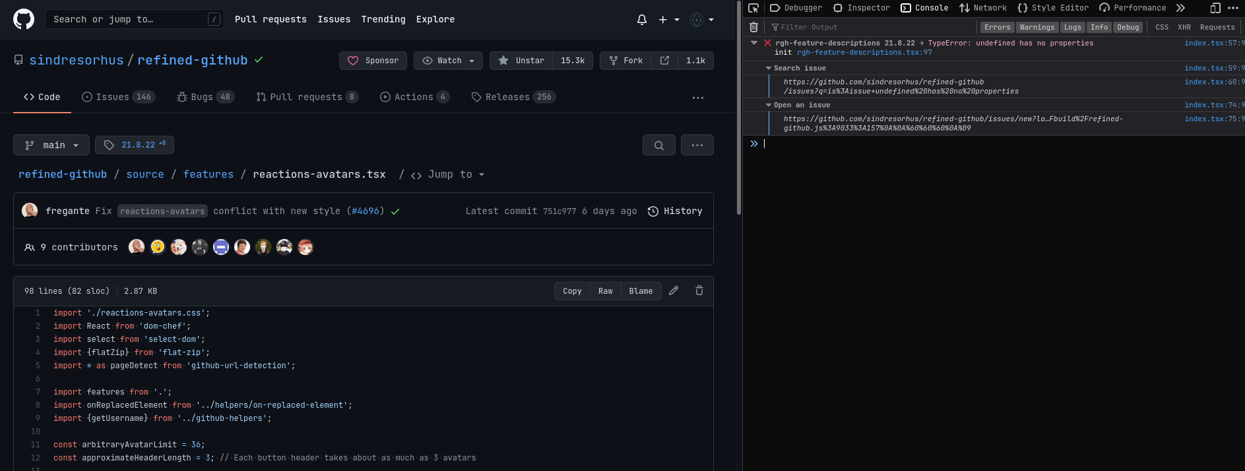Open the 15.3k stargazers count
The height and width of the screenshot is (471, 1245).
pyautogui.click(x=573, y=61)
